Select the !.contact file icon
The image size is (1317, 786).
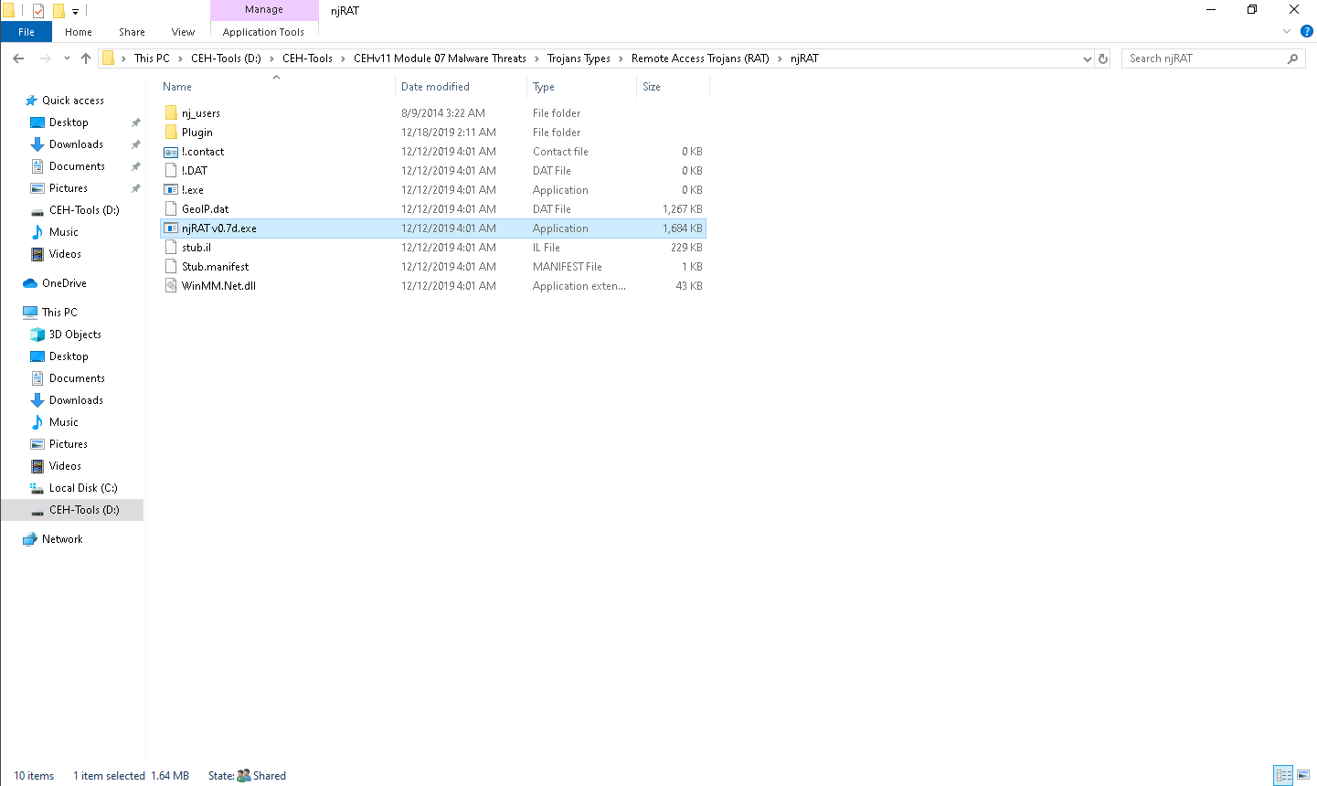click(x=171, y=152)
